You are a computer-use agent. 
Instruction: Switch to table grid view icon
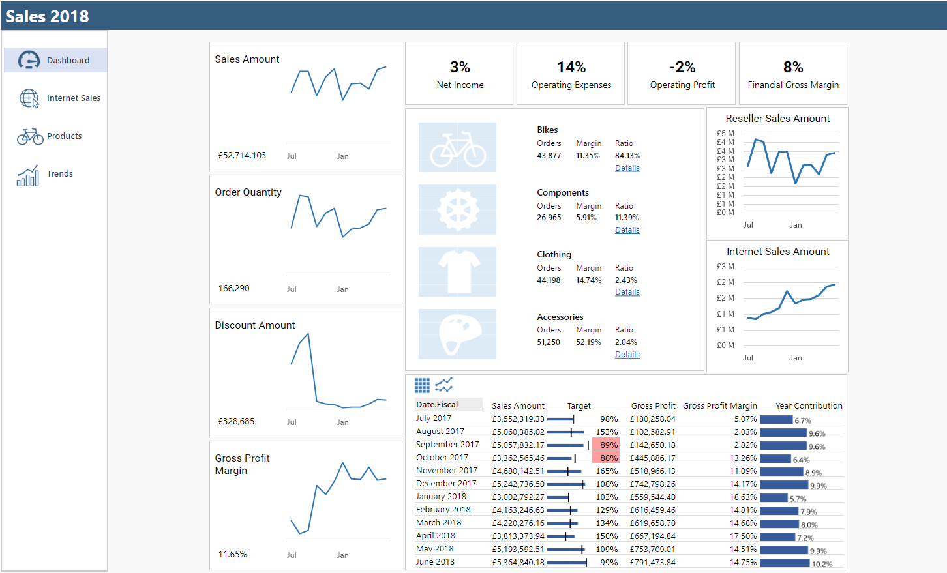pos(423,385)
